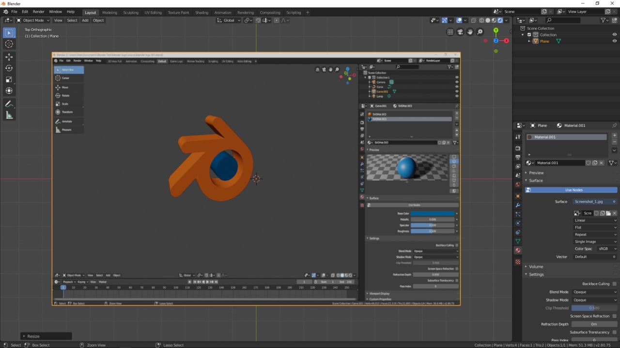This screenshot has width=620, height=348.
Task: Toggle snapping magnet in the header
Action: 258,20
